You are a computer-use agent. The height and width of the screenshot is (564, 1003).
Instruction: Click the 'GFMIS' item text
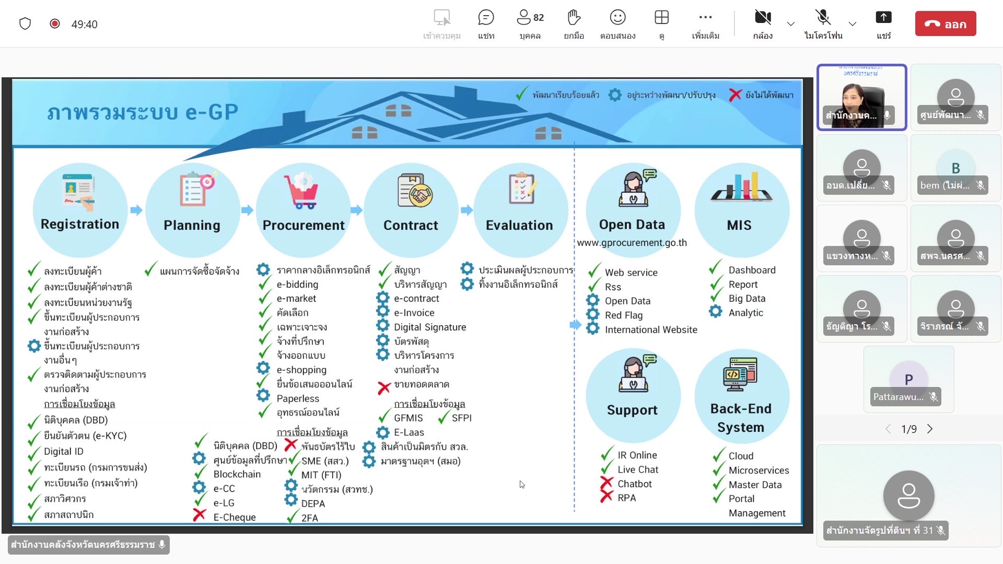click(409, 418)
